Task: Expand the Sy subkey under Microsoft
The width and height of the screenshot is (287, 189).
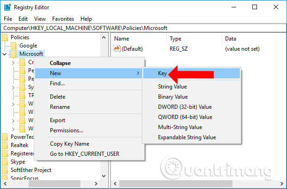Action: pyautogui.click(x=13, y=88)
